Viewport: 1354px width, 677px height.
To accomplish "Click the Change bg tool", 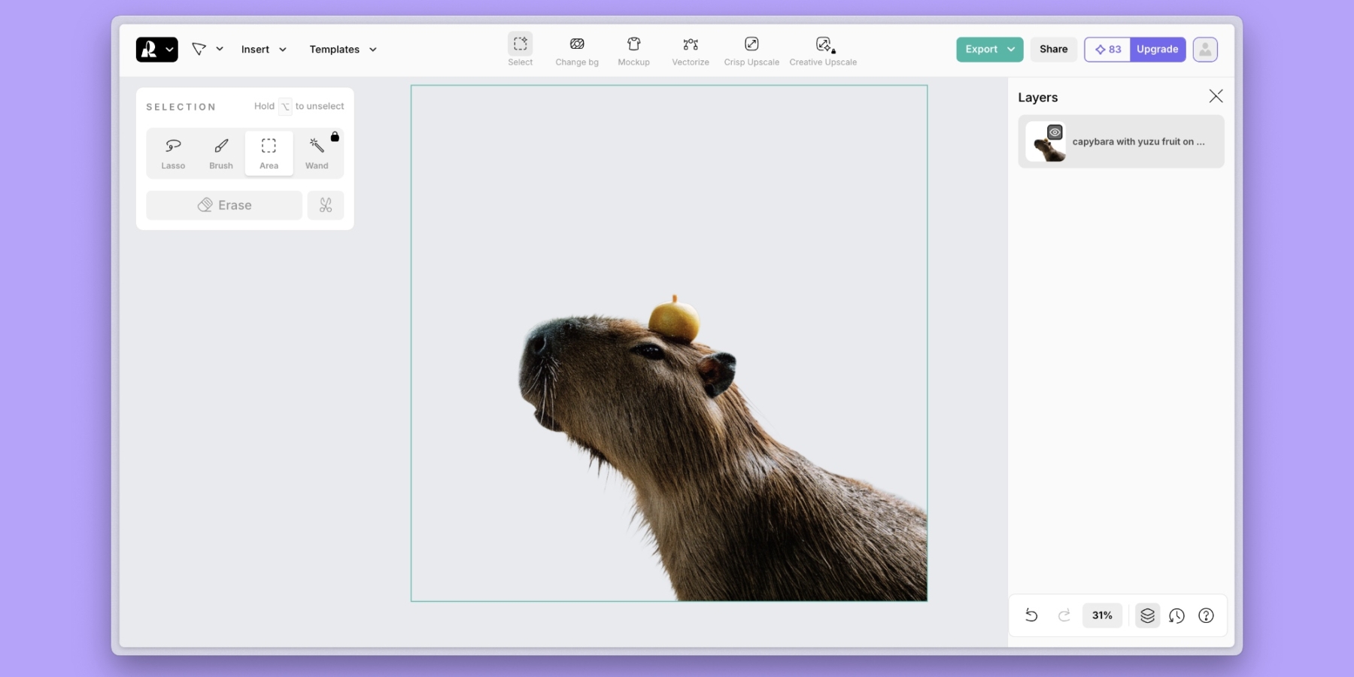I will tap(577, 50).
